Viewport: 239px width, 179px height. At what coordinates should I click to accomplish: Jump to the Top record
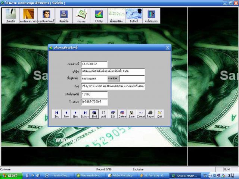(57, 114)
